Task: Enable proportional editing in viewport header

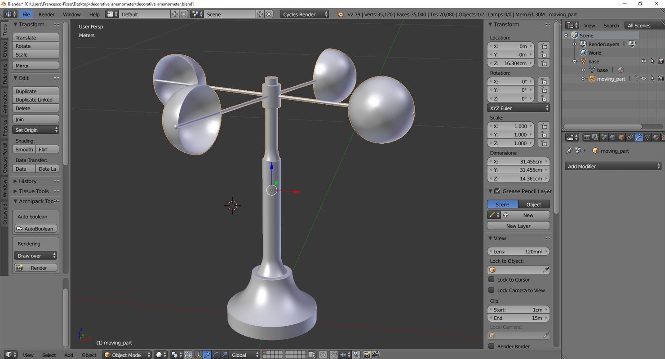Action: coord(323,355)
